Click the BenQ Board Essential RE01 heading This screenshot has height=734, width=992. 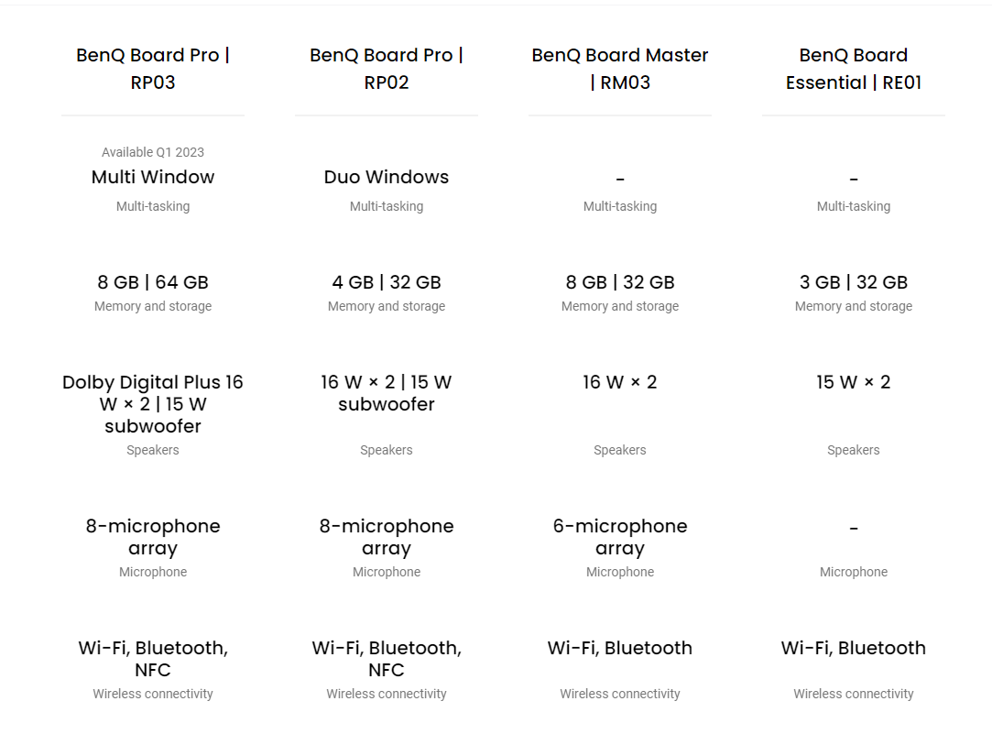[x=854, y=69]
